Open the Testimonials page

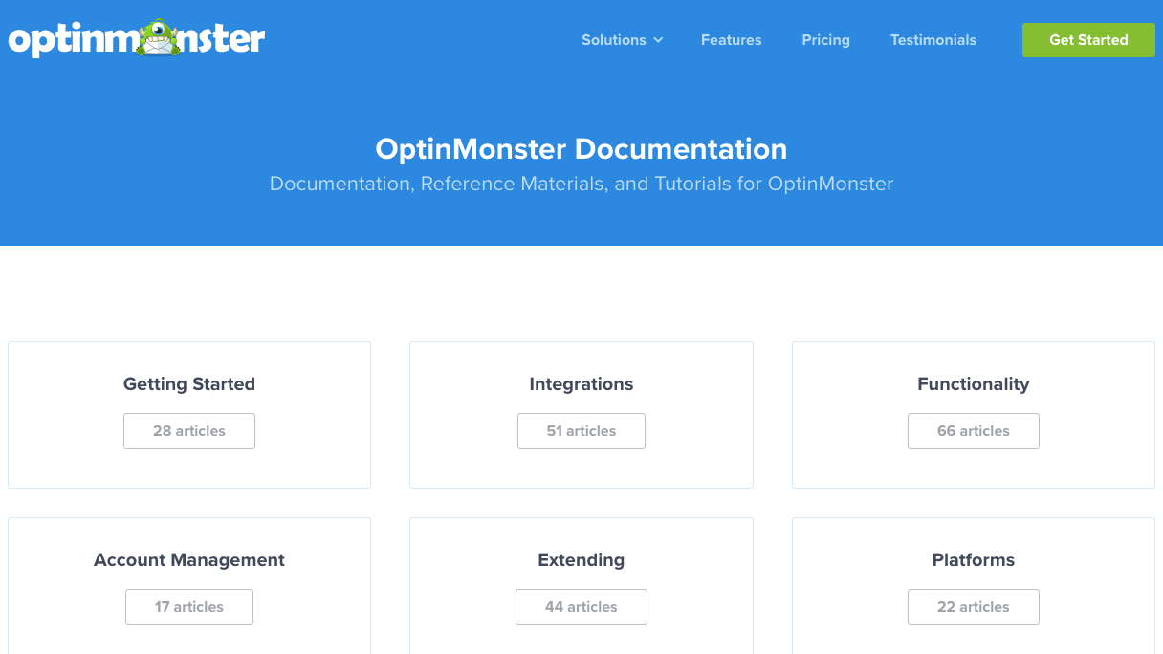[933, 40]
